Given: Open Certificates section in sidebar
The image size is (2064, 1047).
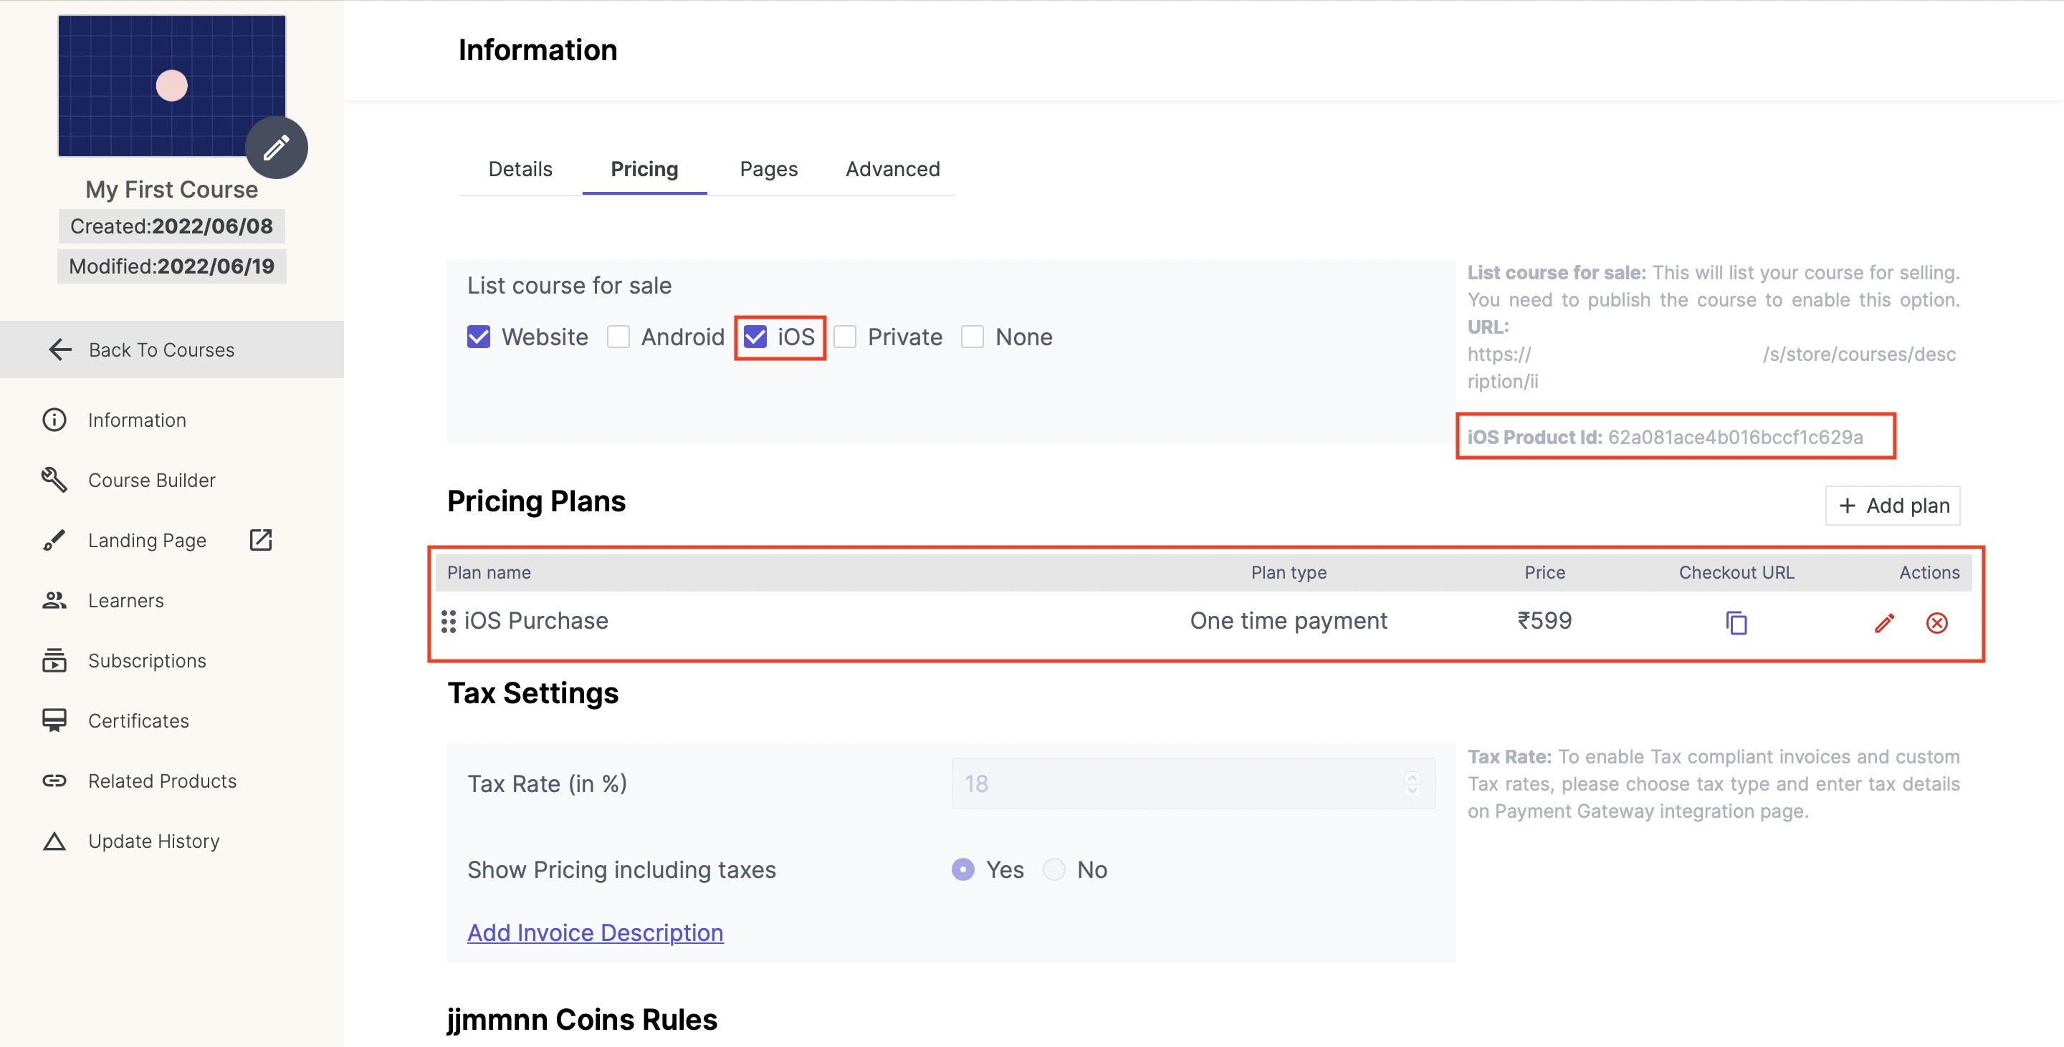Looking at the screenshot, I should (x=138, y=720).
